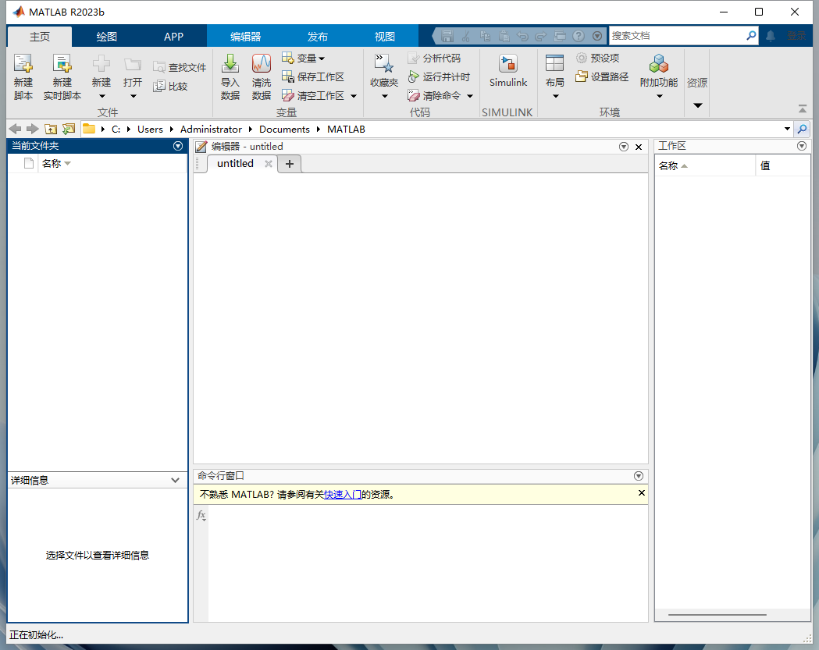Click 设置路径 (Set Path) button
Screen dimensions: 819x650
tap(602, 76)
